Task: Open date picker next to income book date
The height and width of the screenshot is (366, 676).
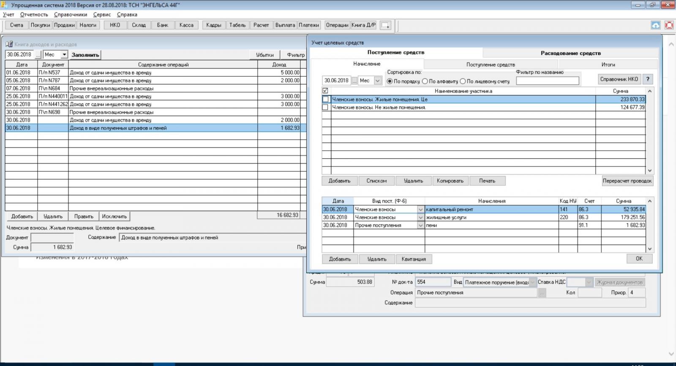Action: pyautogui.click(x=38, y=55)
